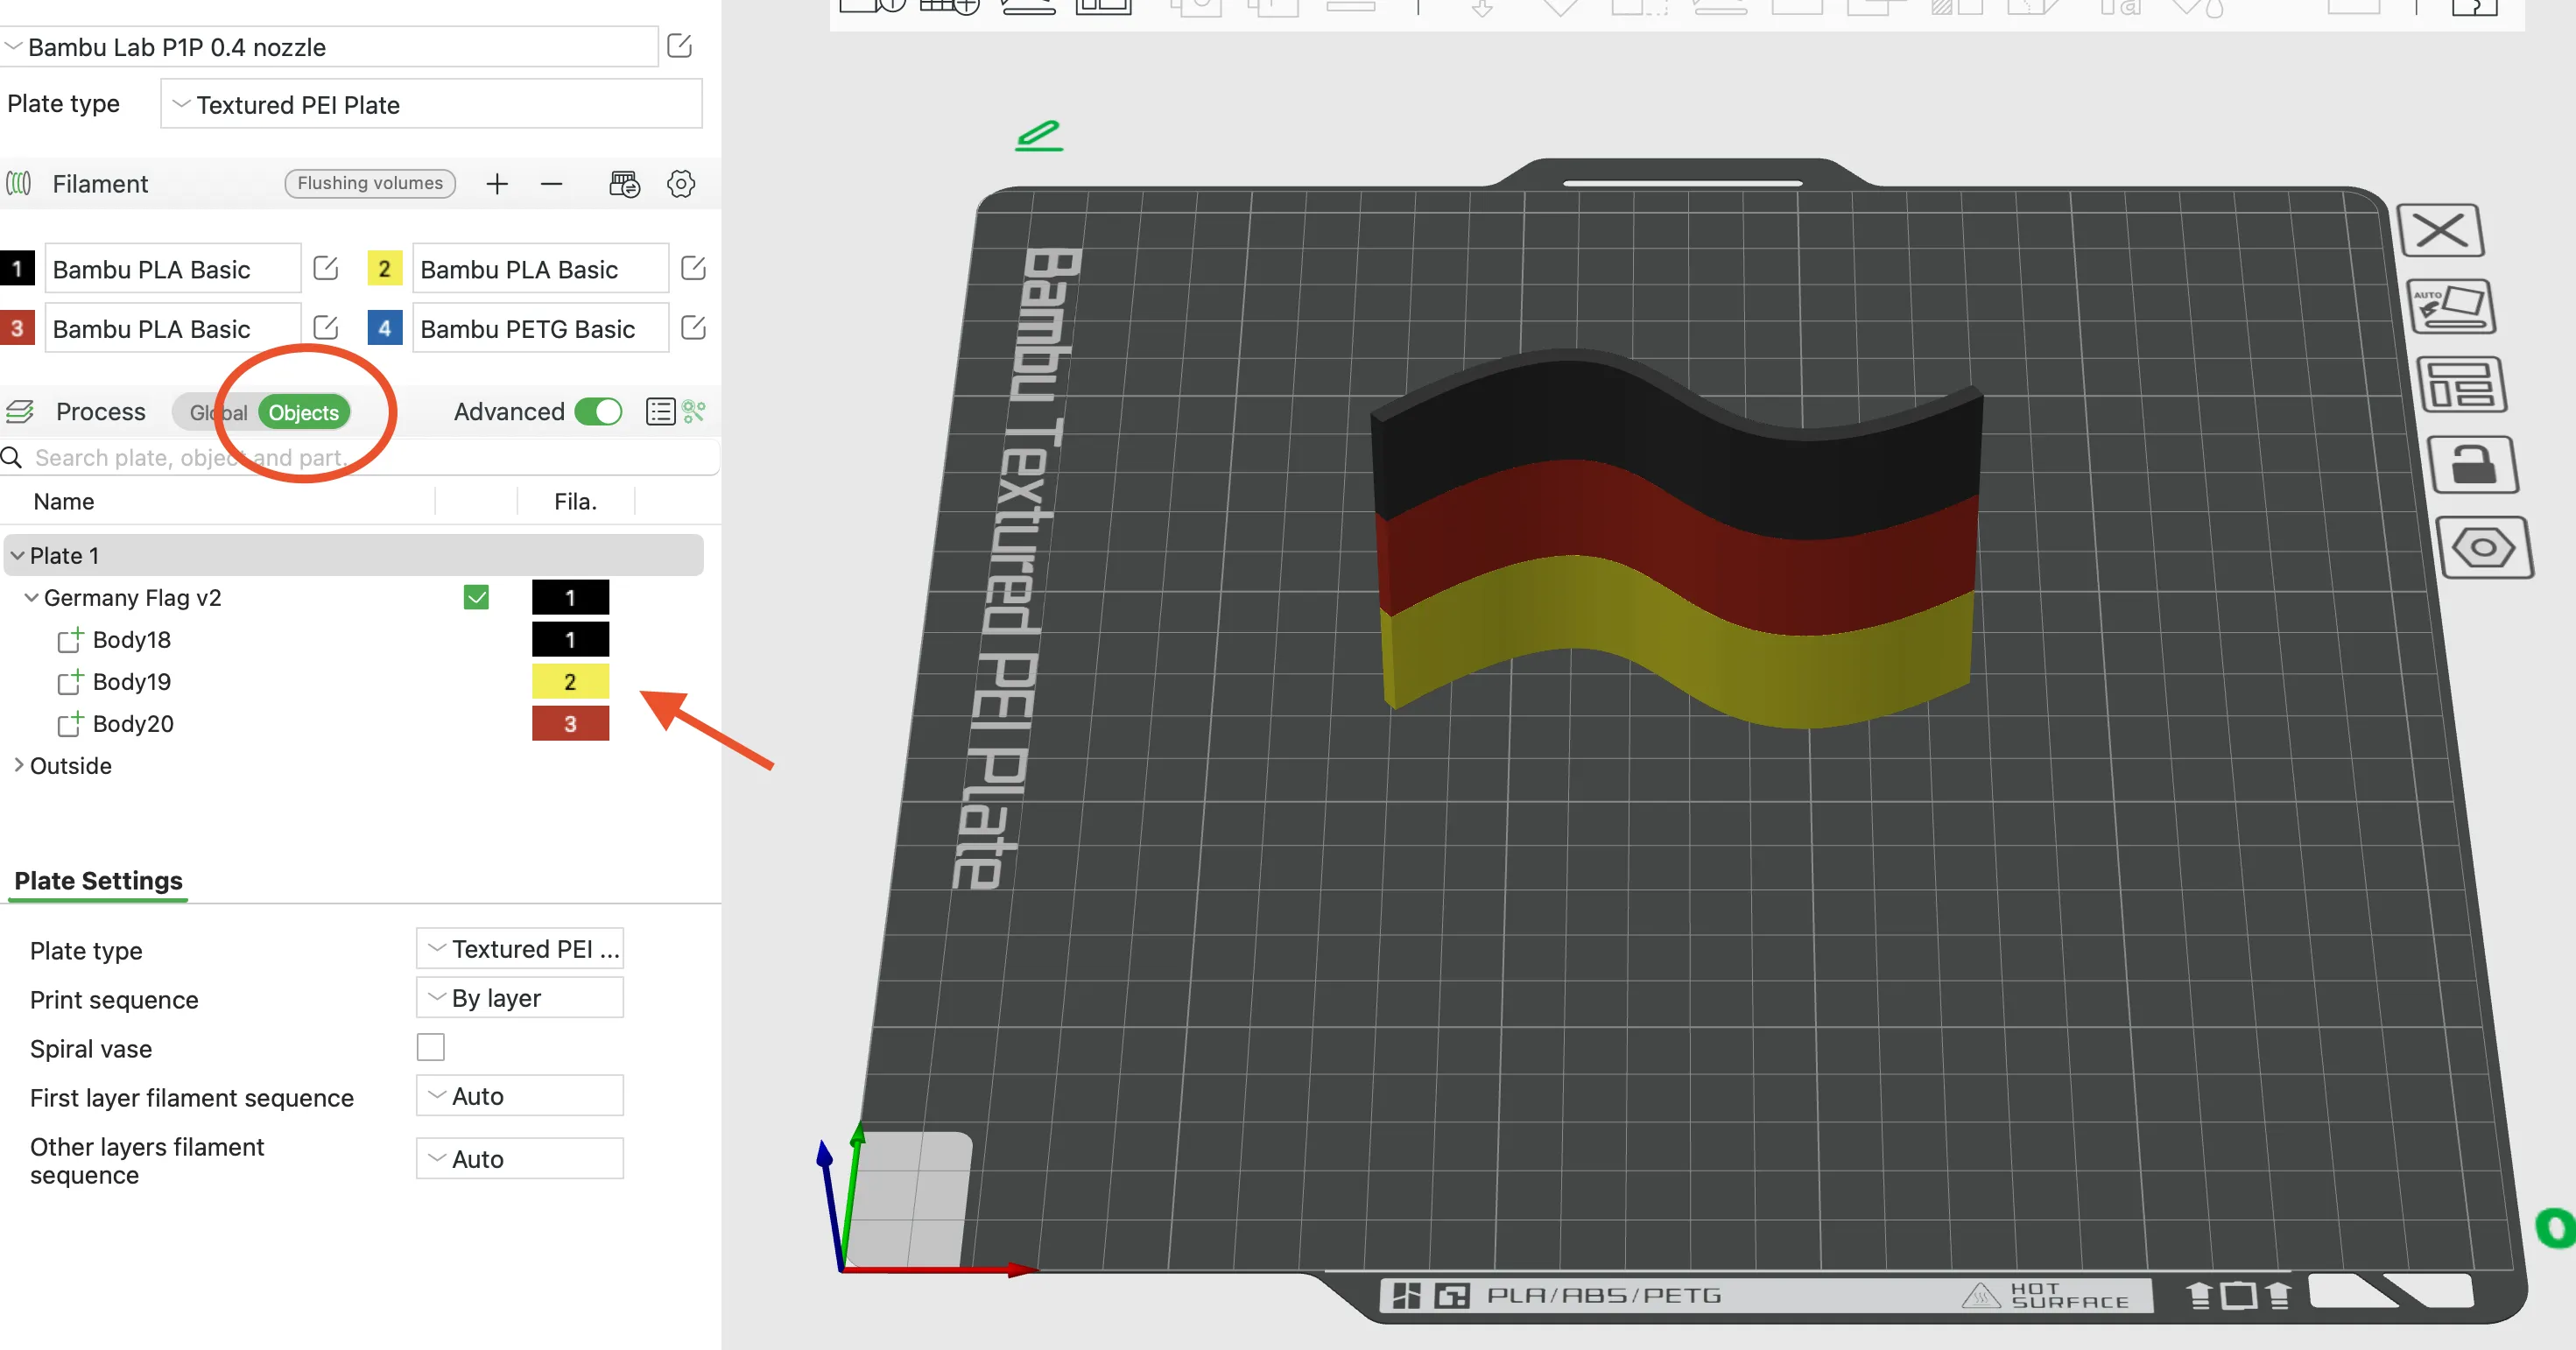Click the green nodes icon after the list icon

pyautogui.click(x=694, y=412)
